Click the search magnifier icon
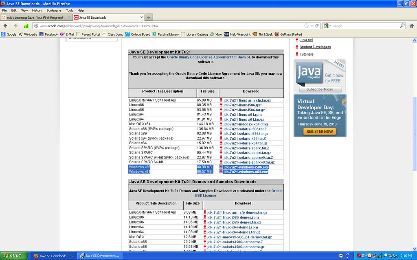This screenshot has width=417, height=260. 402,26
